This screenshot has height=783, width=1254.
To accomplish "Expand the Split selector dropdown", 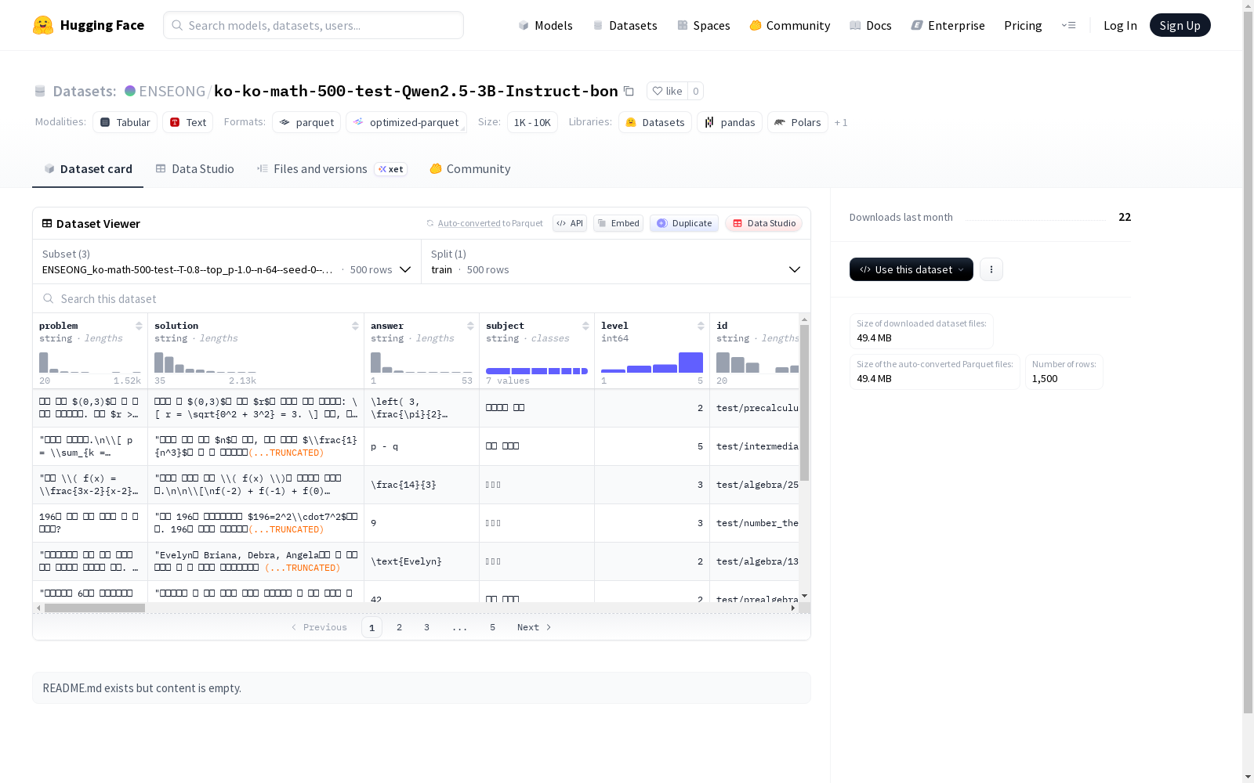I will coord(616,262).
